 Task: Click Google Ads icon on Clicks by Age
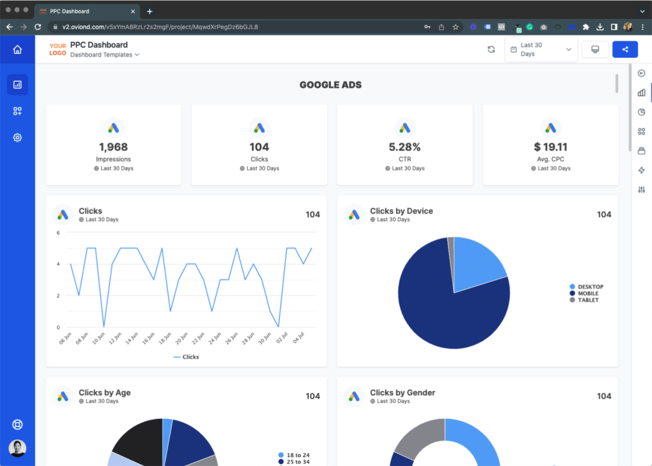63,396
